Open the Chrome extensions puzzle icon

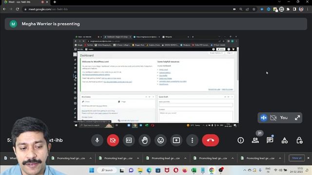[x=288, y=9]
